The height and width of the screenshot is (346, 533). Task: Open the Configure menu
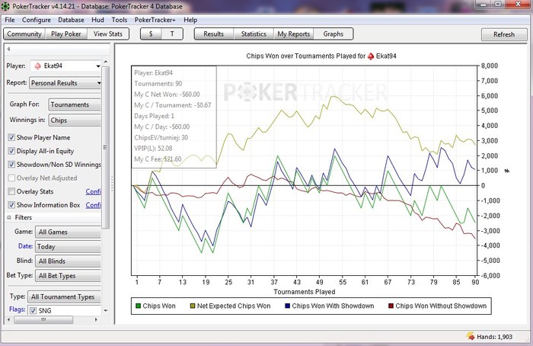click(x=37, y=20)
